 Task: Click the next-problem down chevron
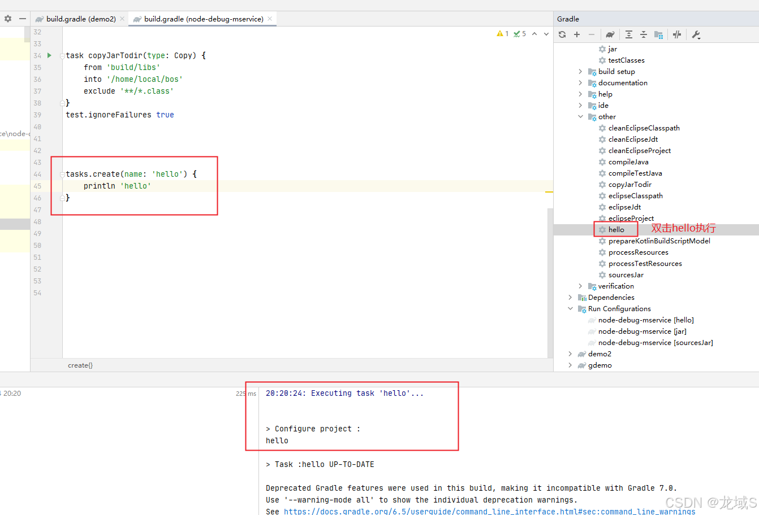tap(545, 33)
